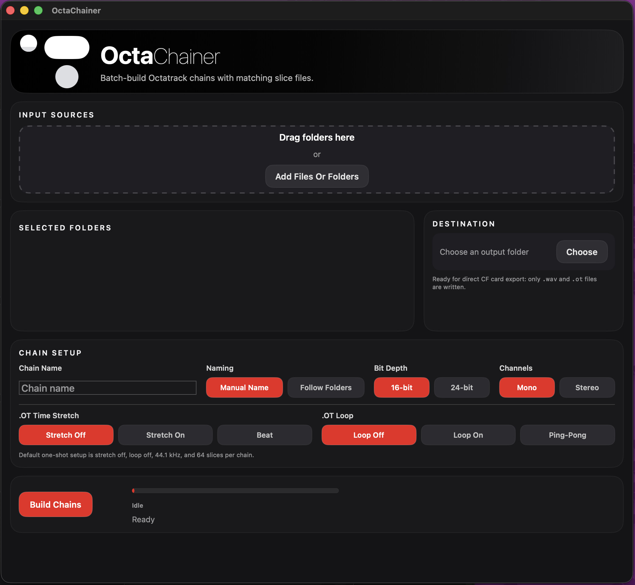Switch naming to Follow Folders
635x585 pixels.
[326, 387]
